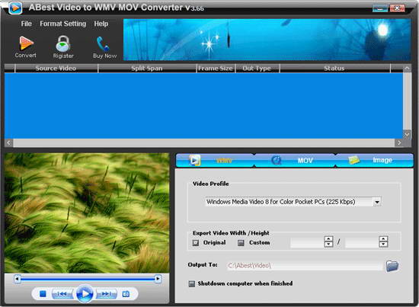The width and height of the screenshot is (419, 307).
Task: Skip to next in preview
Action: [x=106, y=294]
